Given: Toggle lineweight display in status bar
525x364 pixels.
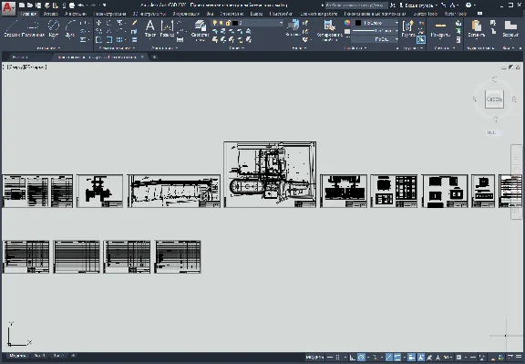Looking at the screenshot, I should tap(411, 358).
